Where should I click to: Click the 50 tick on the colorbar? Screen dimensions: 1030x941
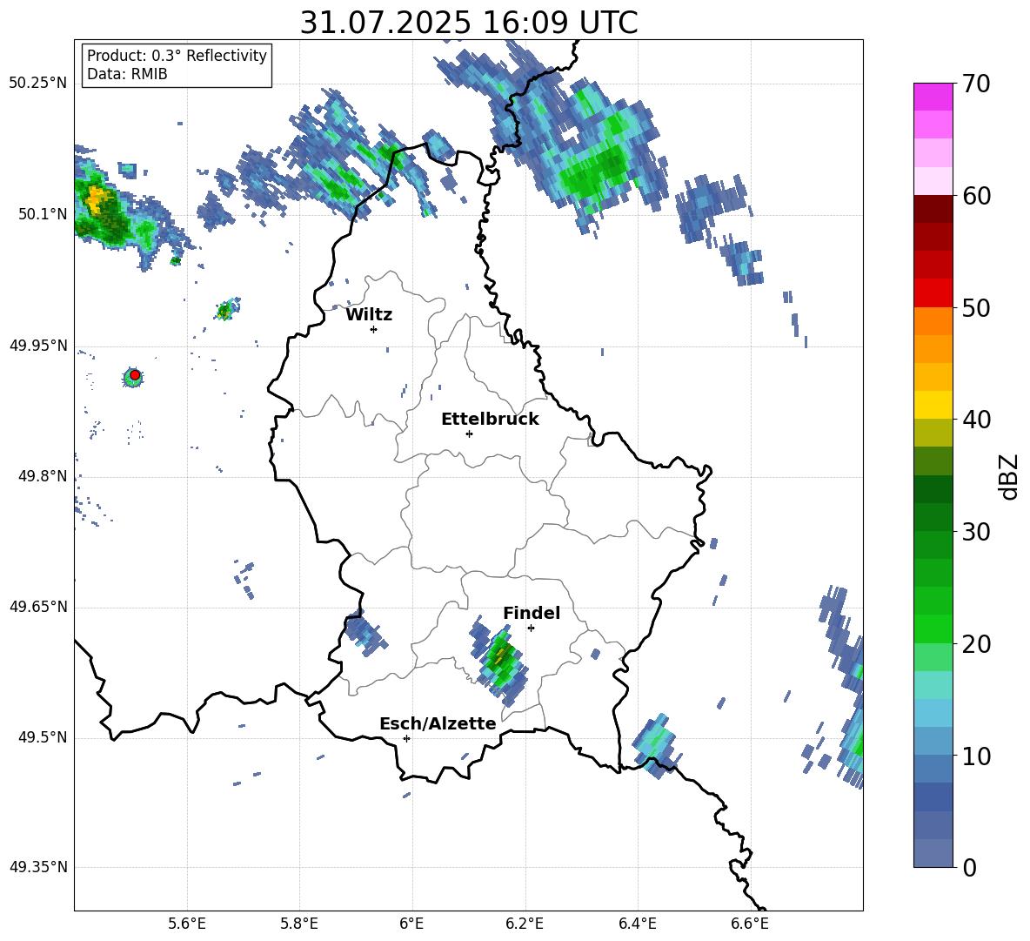pyautogui.click(x=977, y=307)
